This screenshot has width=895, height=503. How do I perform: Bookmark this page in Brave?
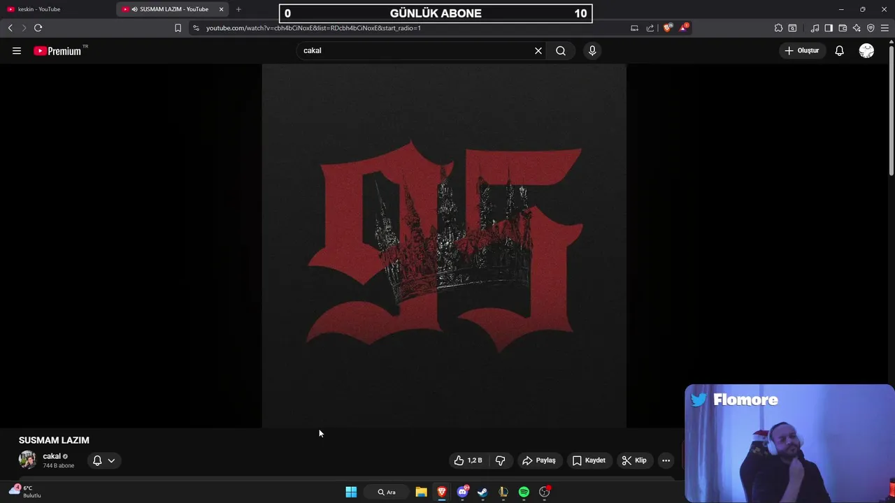click(x=178, y=28)
